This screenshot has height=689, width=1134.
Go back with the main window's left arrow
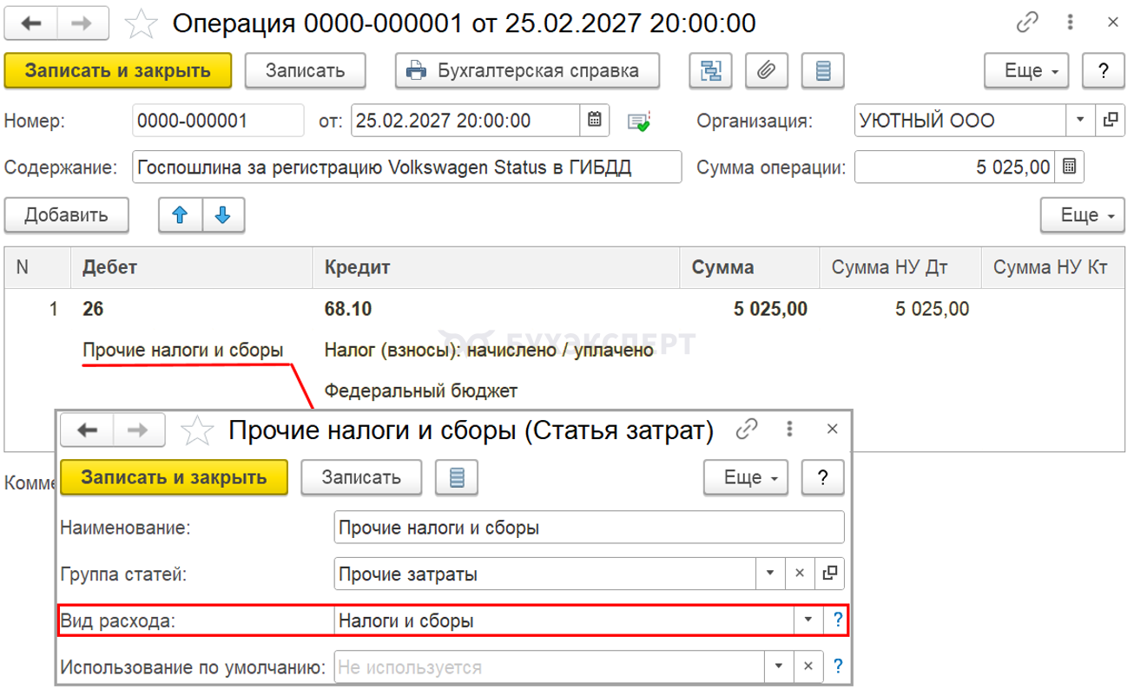pyautogui.click(x=33, y=23)
